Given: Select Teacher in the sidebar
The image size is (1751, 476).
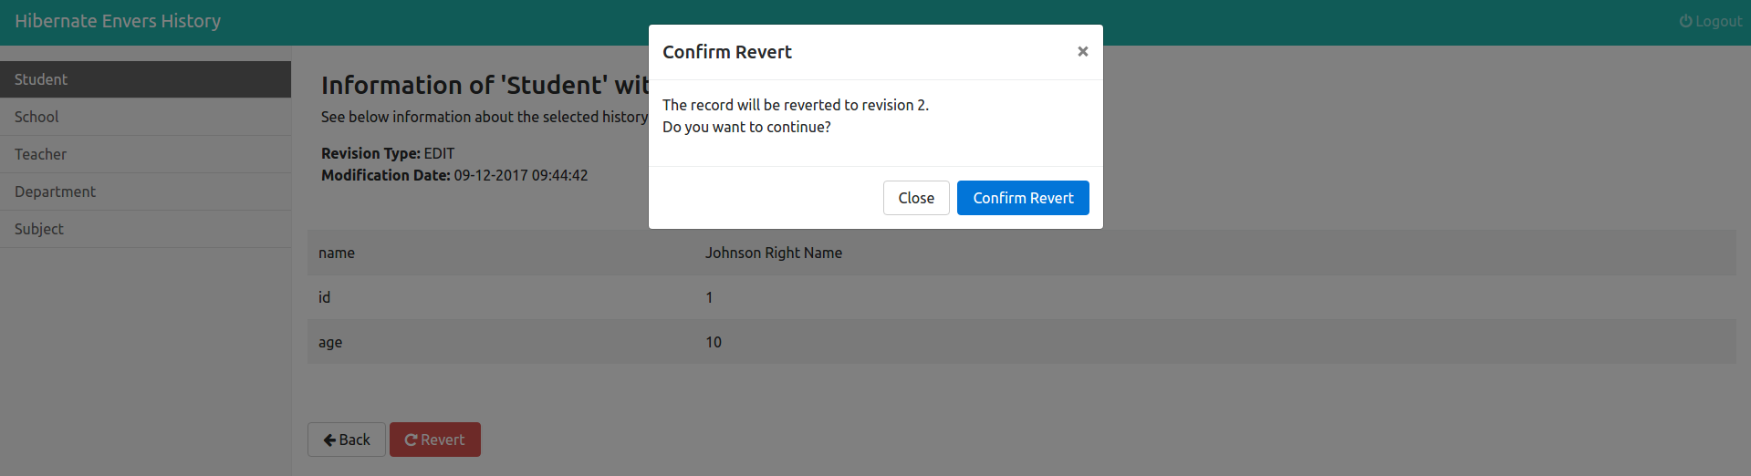Looking at the screenshot, I should pyautogui.click(x=146, y=154).
